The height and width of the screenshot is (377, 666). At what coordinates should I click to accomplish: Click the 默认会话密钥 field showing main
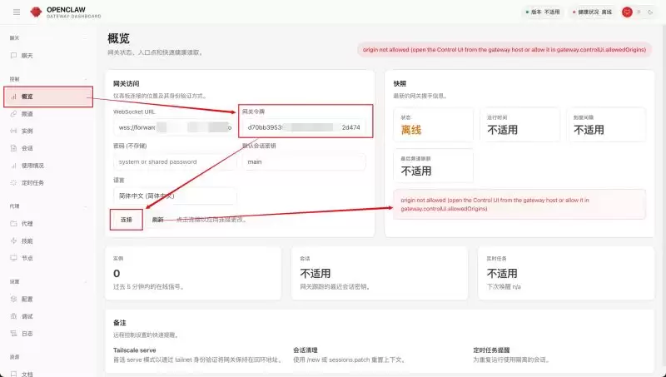[x=304, y=161]
